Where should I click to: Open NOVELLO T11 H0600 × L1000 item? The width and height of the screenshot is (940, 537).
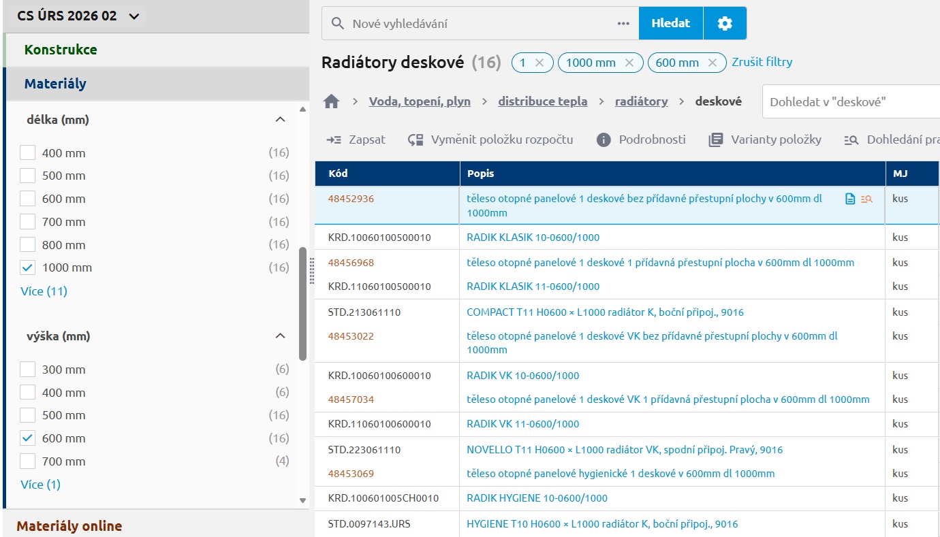pyautogui.click(x=625, y=450)
